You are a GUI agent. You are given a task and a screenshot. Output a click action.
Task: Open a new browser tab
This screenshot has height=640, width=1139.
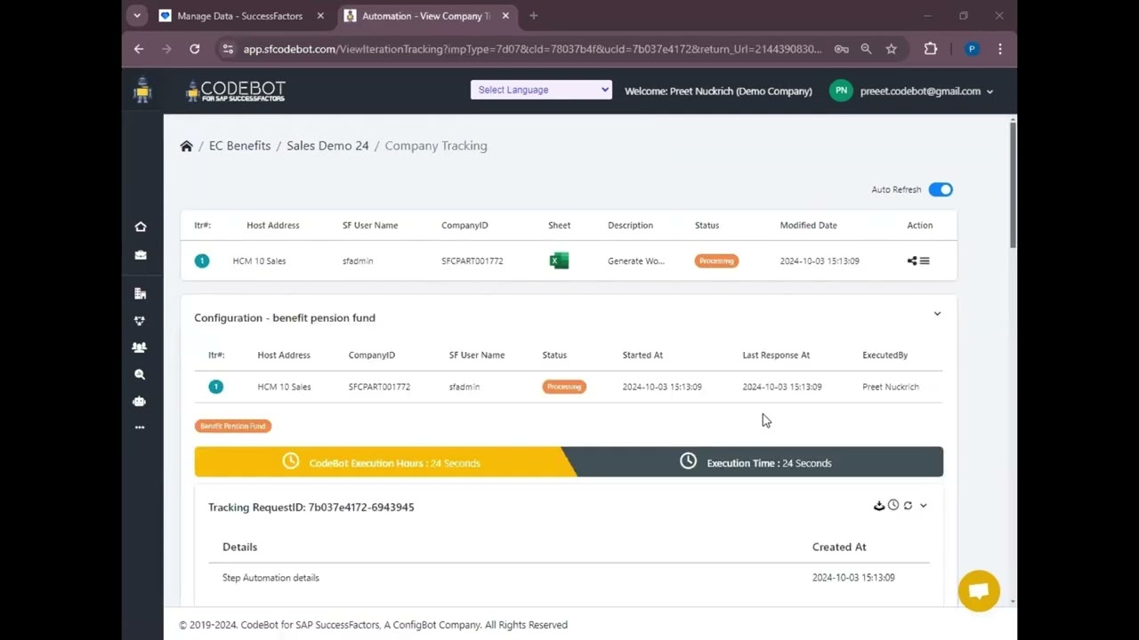coord(534,16)
